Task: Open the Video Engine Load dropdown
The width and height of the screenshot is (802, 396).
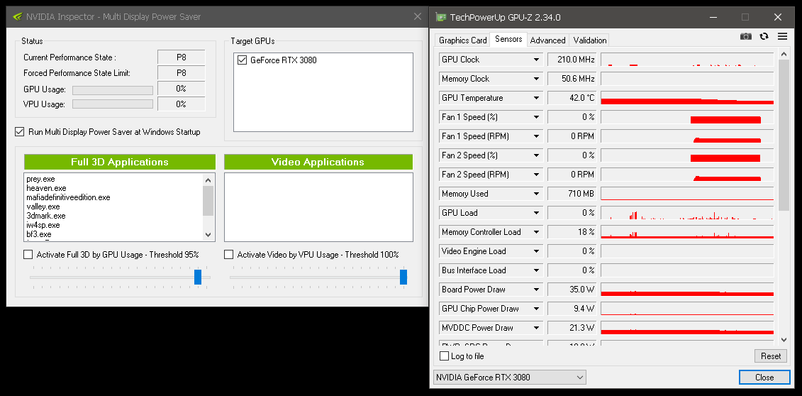Action: pos(536,252)
